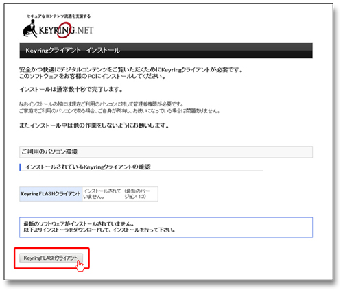Click the 最新のバージョン: 1.3 version text
The width and height of the screenshot is (343, 290).
tap(137, 194)
